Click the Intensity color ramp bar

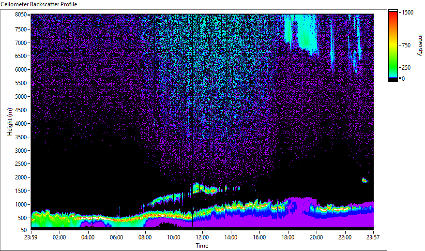(x=393, y=45)
